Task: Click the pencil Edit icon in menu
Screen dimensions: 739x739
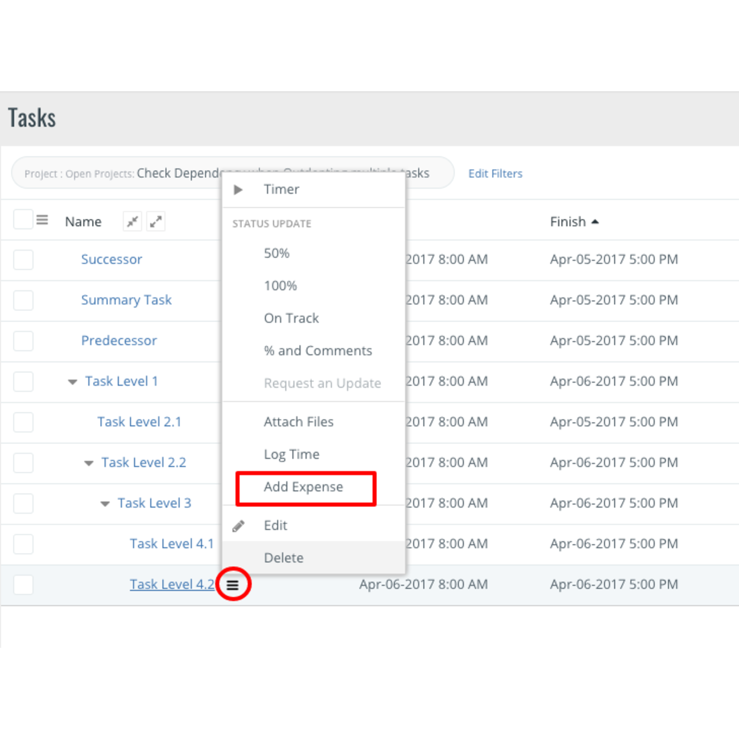Action: (238, 526)
